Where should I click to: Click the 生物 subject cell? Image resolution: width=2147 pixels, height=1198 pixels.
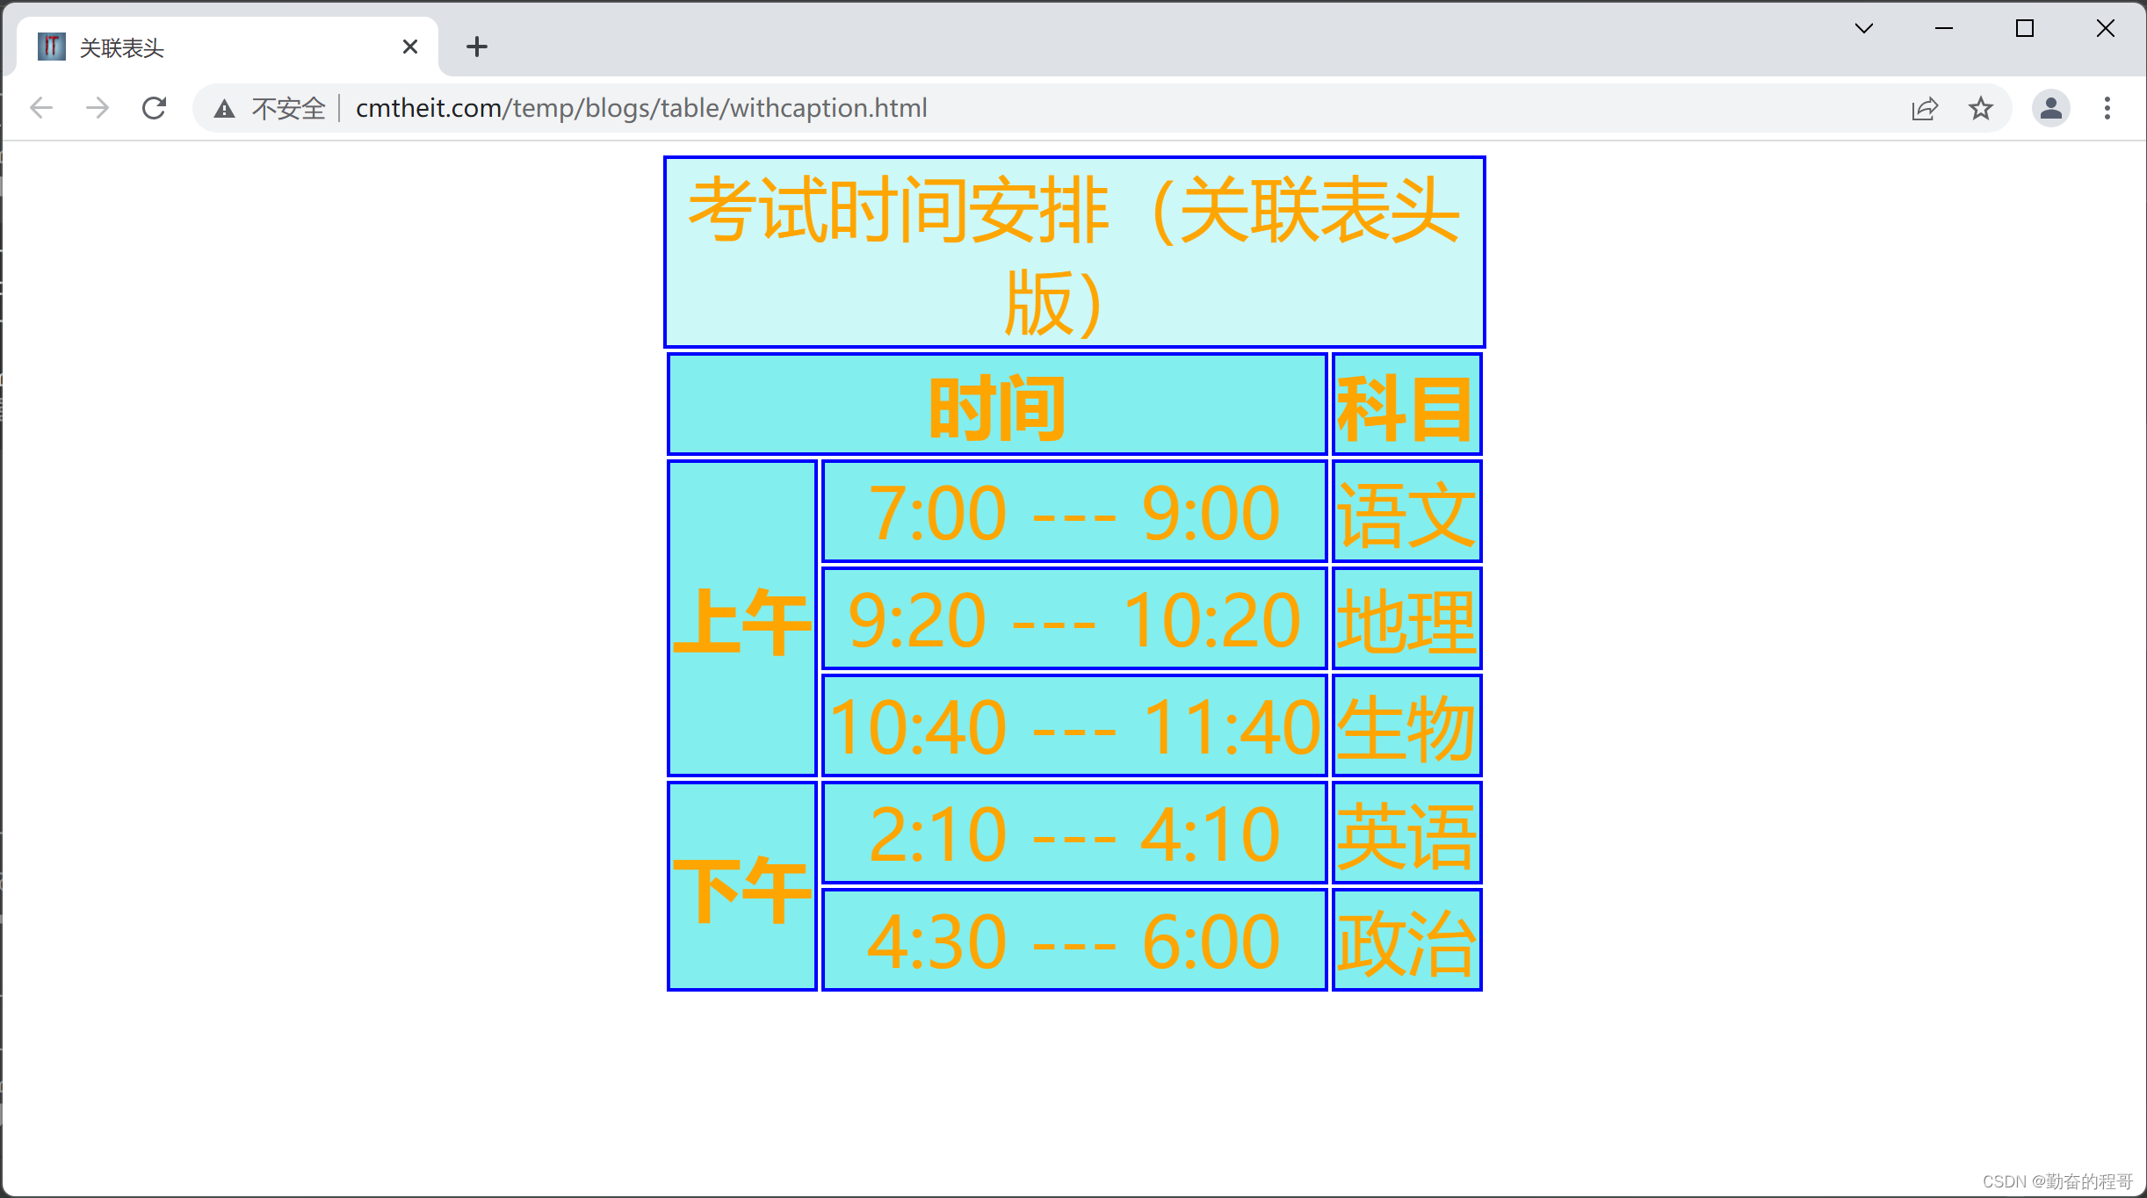point(1406,726)
